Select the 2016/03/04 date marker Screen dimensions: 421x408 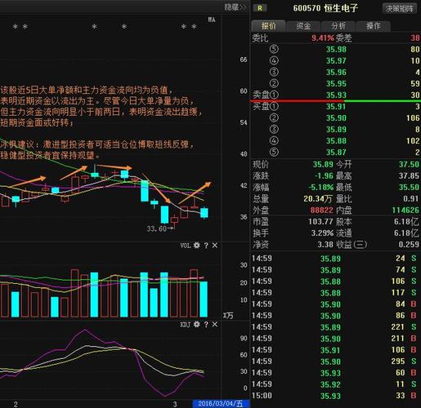coord(221,404)
